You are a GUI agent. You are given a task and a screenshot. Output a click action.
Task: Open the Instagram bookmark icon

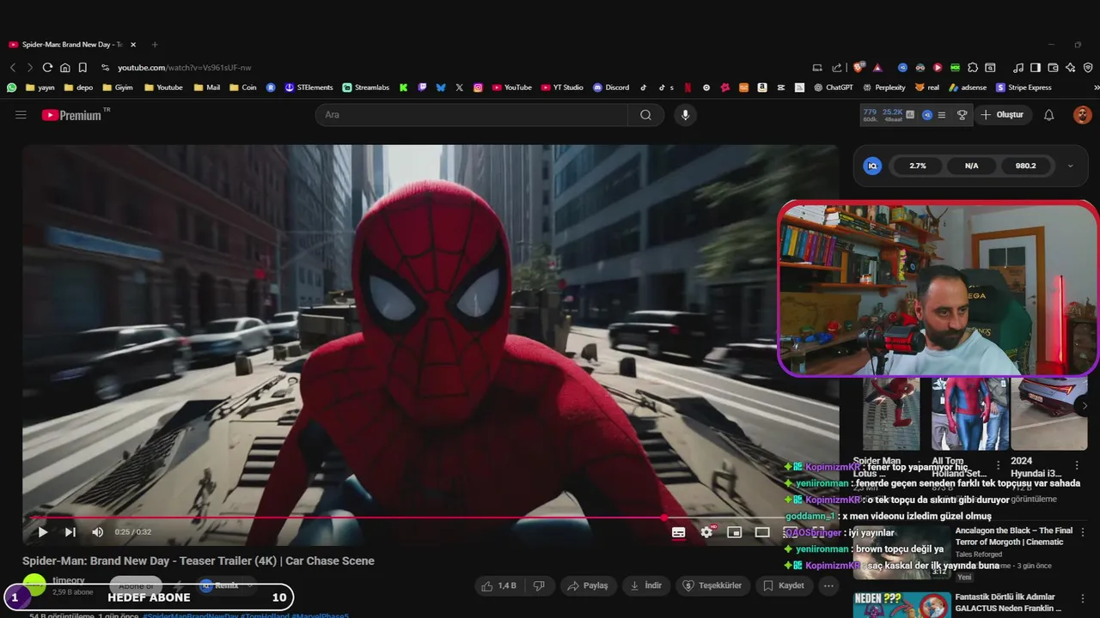[x=478, y=88]
